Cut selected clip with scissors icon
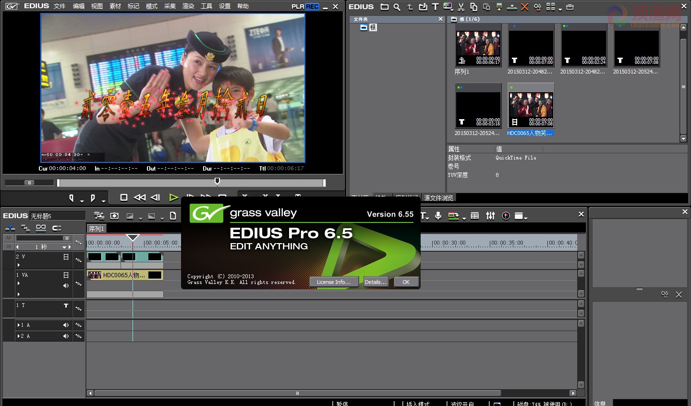Image resolution: width=691 pixels, height=406 pixels. (x=461, y=7)
